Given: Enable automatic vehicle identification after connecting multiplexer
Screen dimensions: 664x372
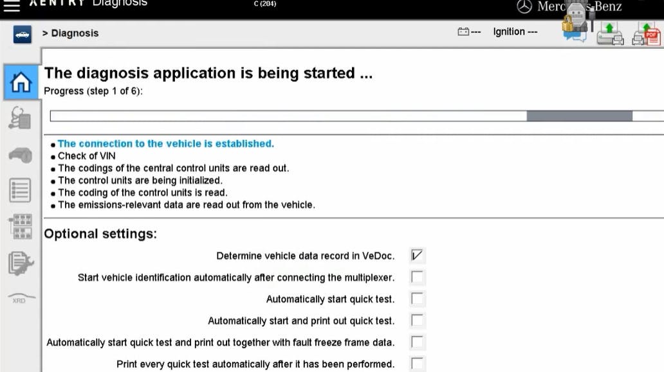Looking at the screenshot, I should click(417, 278).
